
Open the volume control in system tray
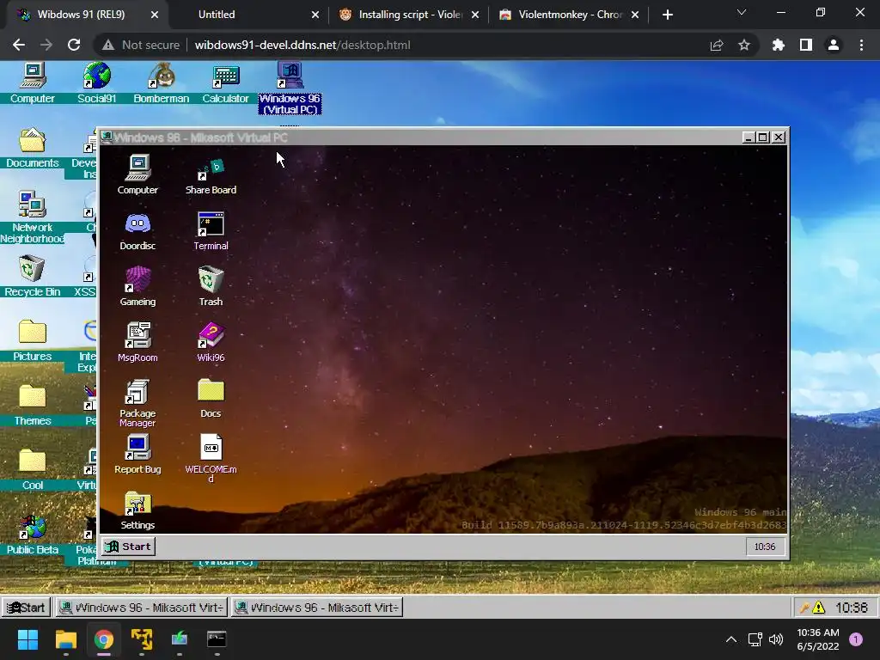pos(776,639)
